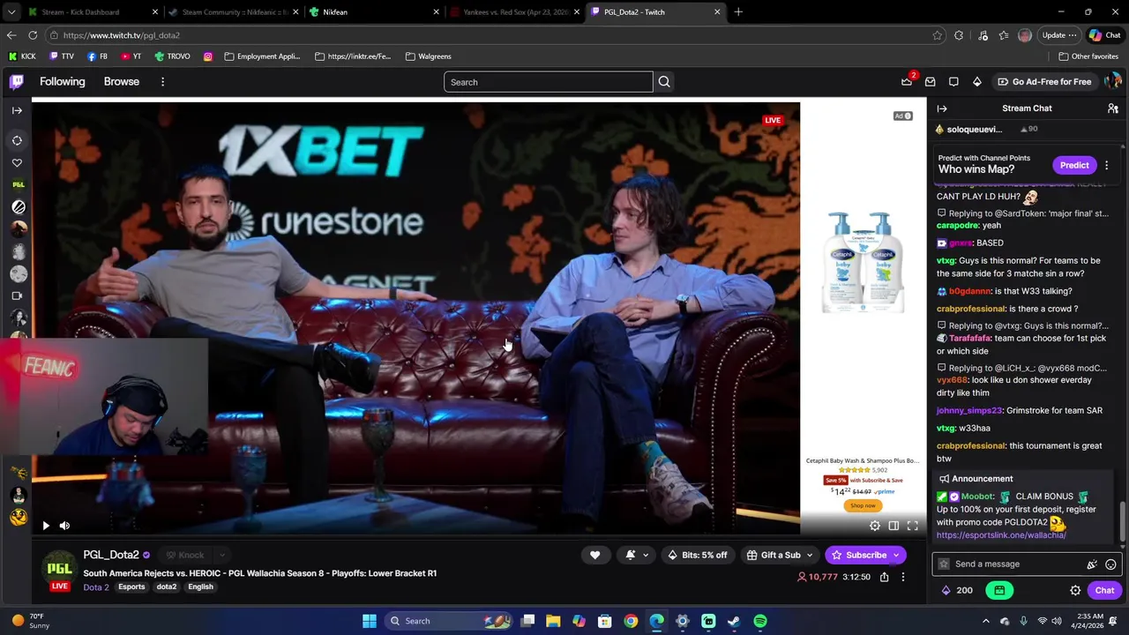The width and height of the screenshot is (1129, 635).
Task: Open Spotify from taskbar
Action: (760, 621)
